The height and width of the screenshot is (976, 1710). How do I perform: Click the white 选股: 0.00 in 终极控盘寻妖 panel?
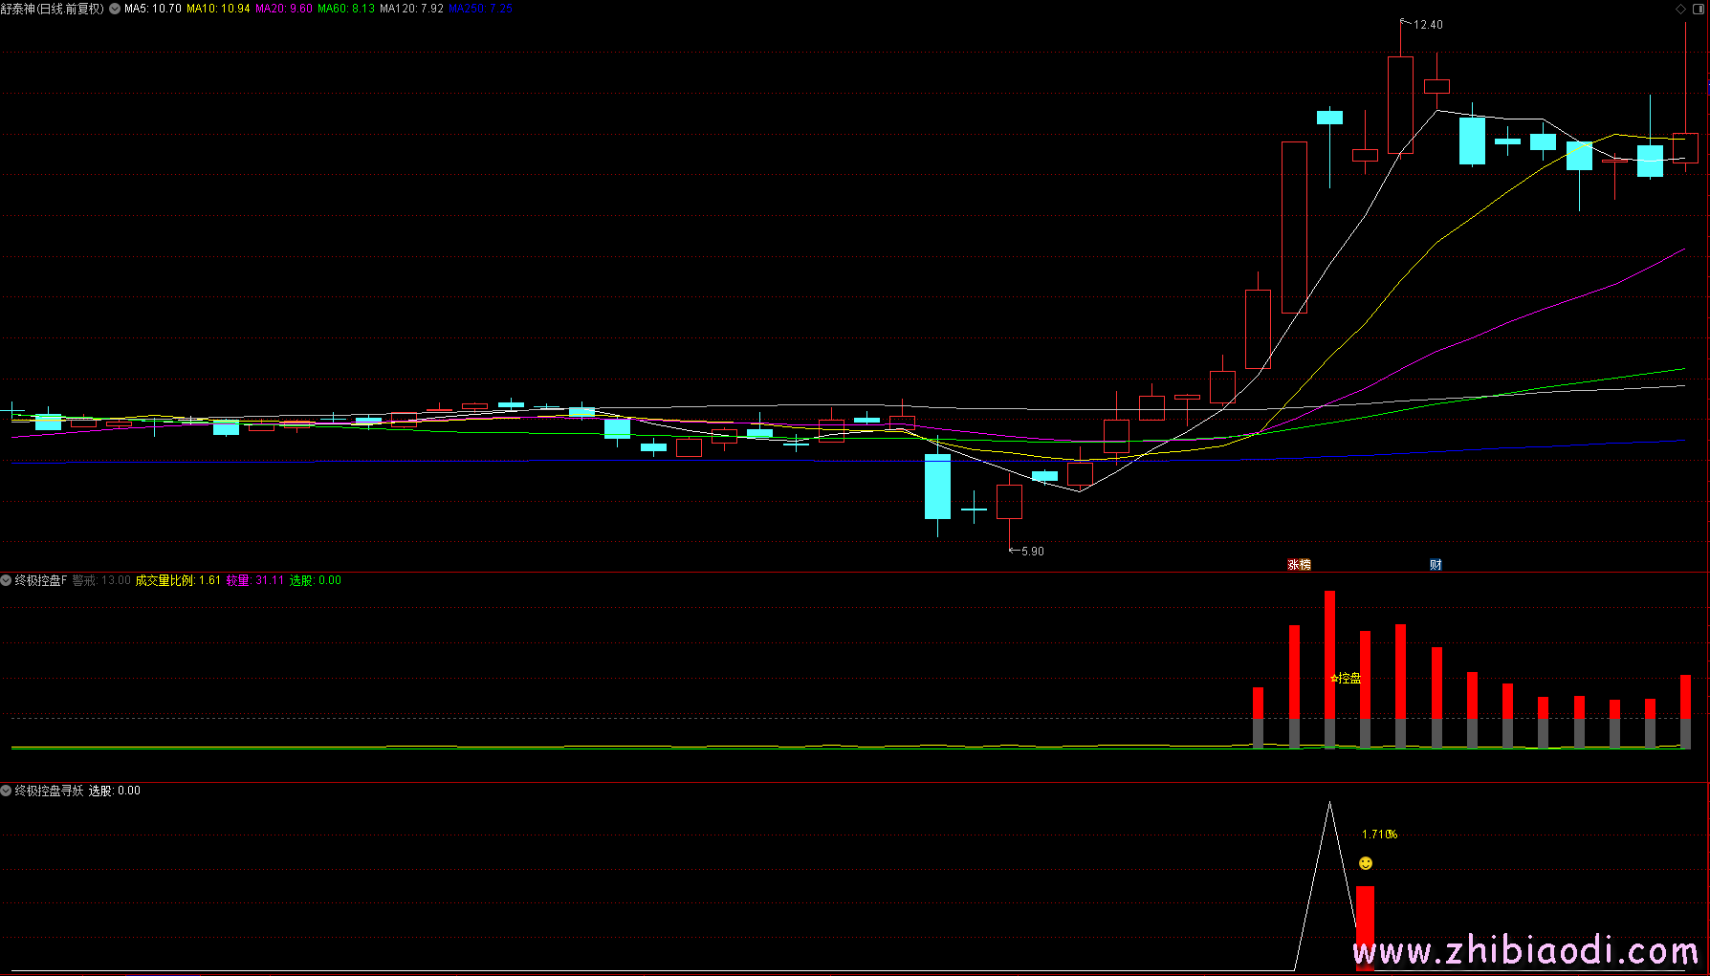(x=115, y=791)
